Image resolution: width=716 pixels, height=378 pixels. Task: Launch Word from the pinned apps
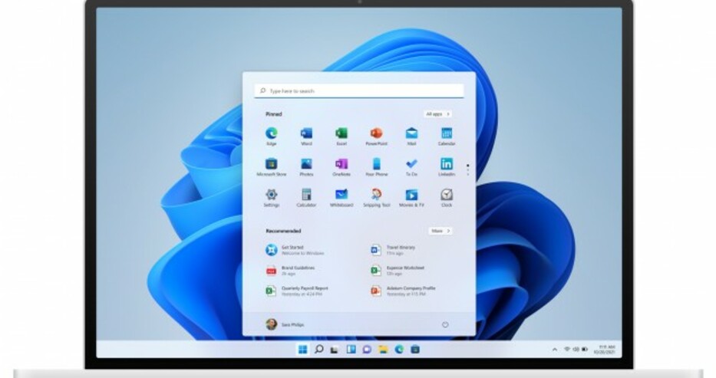[x=306, y=134]
